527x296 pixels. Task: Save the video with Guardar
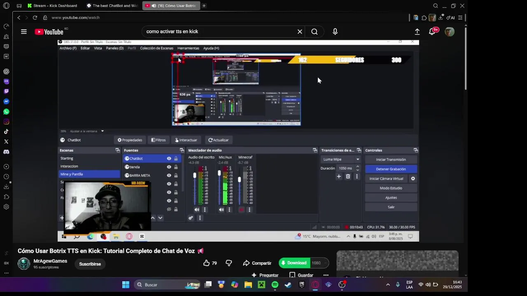pyautogui.click(x=301, y=275)
